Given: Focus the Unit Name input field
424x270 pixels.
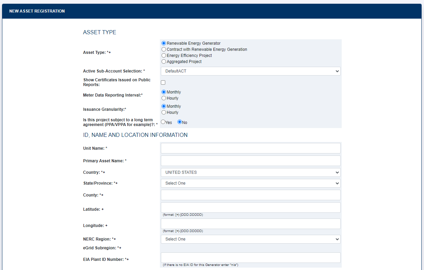Looking at the screenshot, I should (x=251, y=148).
